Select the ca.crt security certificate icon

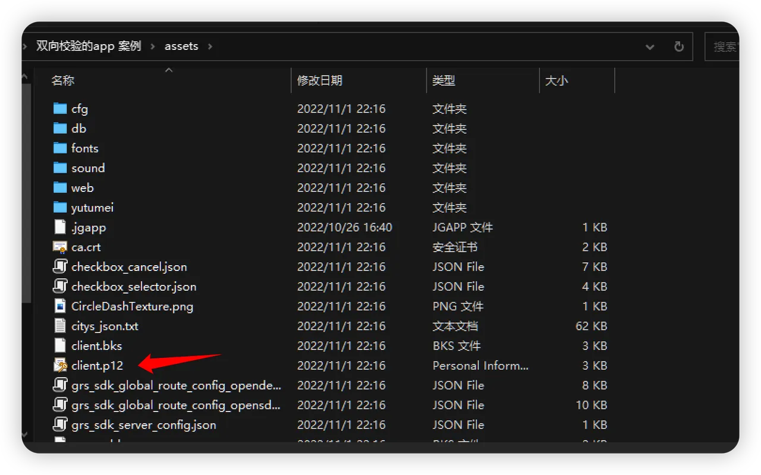tap(60, 247)
